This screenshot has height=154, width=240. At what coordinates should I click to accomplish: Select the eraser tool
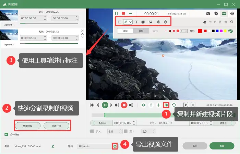point(204,22)
